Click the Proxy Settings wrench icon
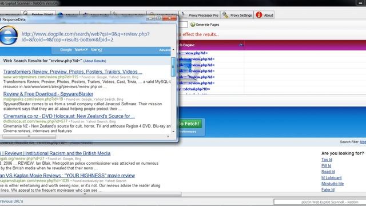This screenshot has width=366, height=206. 225,15
